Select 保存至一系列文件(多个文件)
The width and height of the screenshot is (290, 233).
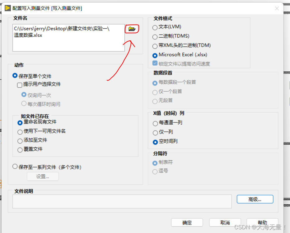pyautogui.click(x=15, y=166)
